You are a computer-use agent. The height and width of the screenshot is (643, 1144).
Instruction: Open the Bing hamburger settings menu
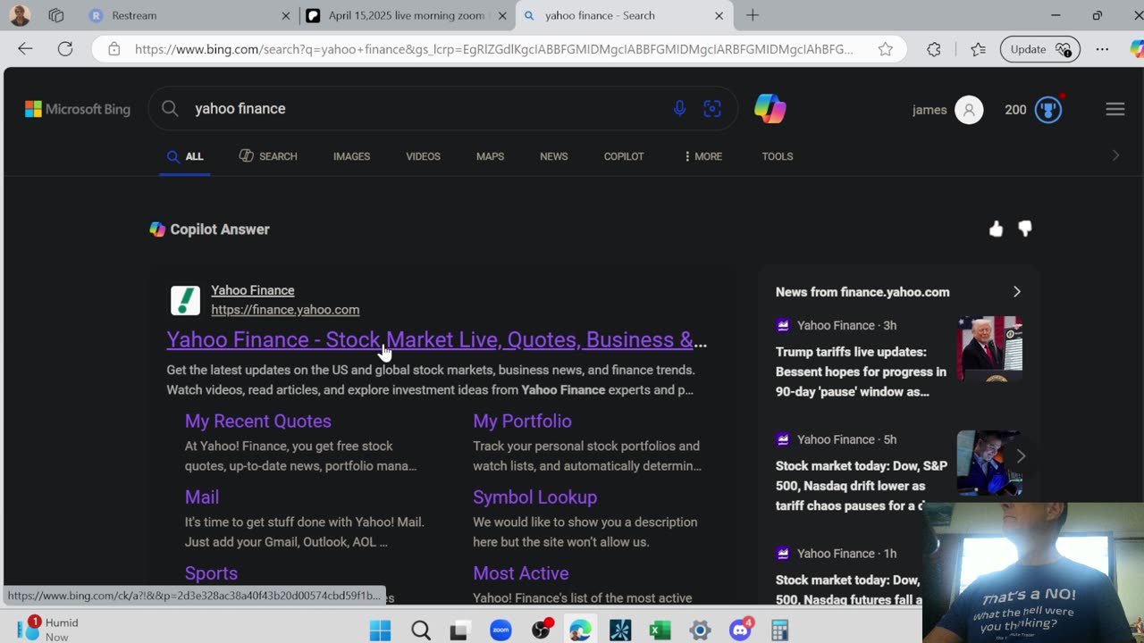[x=1115, y=109]
